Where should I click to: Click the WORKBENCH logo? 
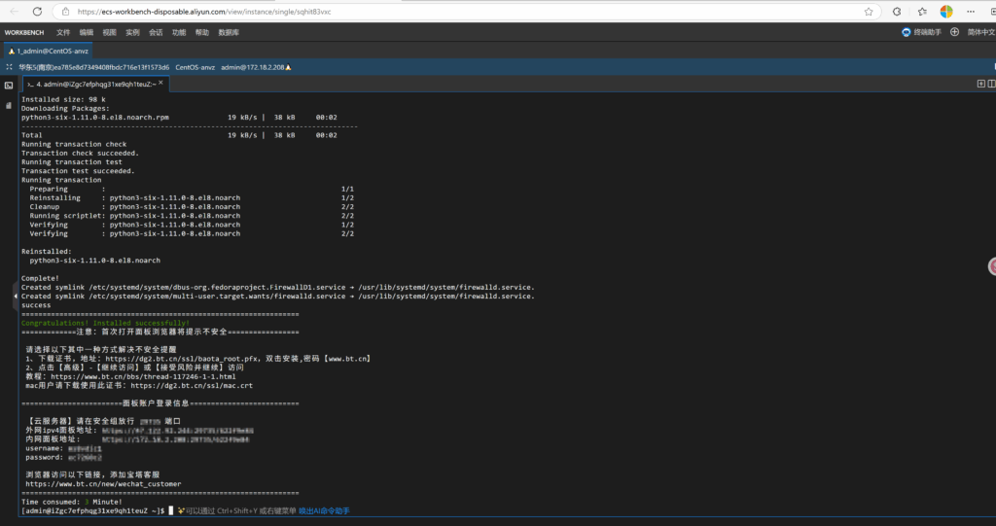tap(24, 32)
